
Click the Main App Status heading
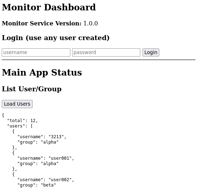pyautogui.click(x=42, y=73)
